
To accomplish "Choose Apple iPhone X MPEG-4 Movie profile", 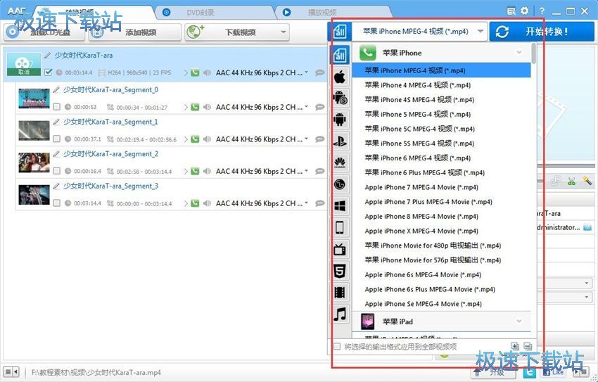I will 442,231.
